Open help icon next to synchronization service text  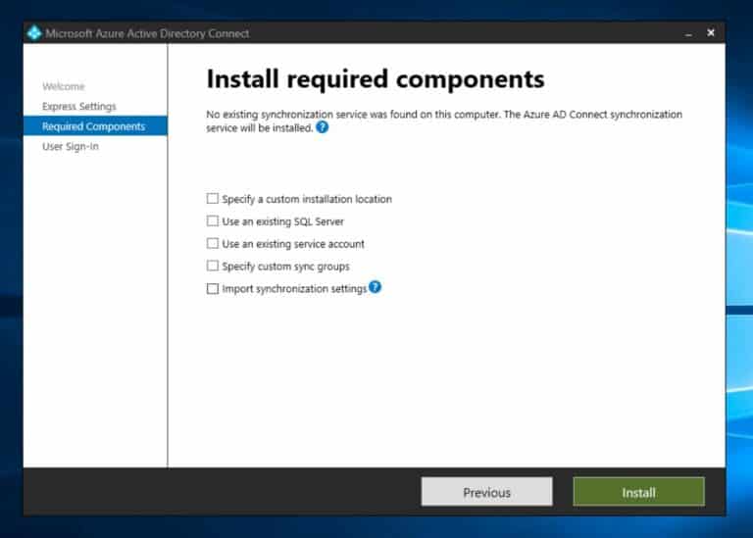point(323,127)
